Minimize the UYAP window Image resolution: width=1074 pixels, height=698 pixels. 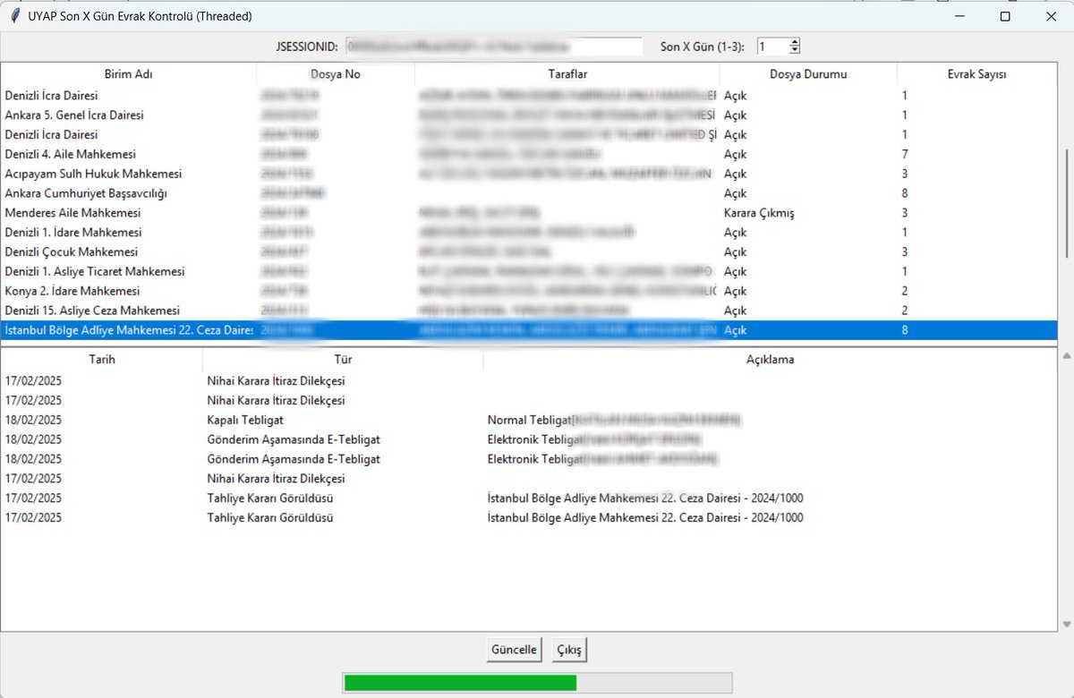click(959, 16)
